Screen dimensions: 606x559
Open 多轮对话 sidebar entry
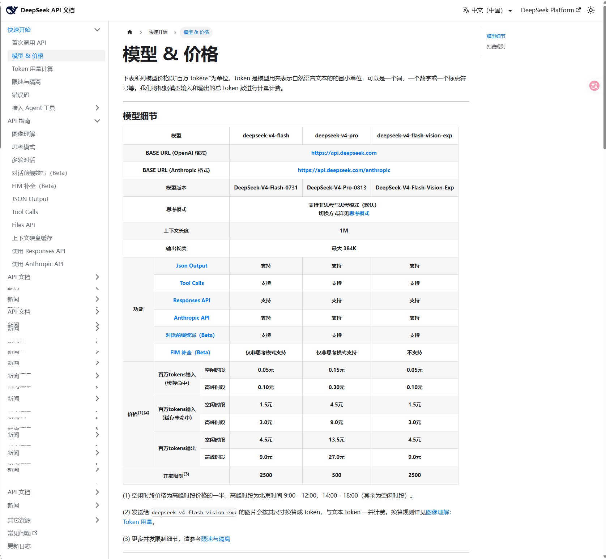point(24,160)
